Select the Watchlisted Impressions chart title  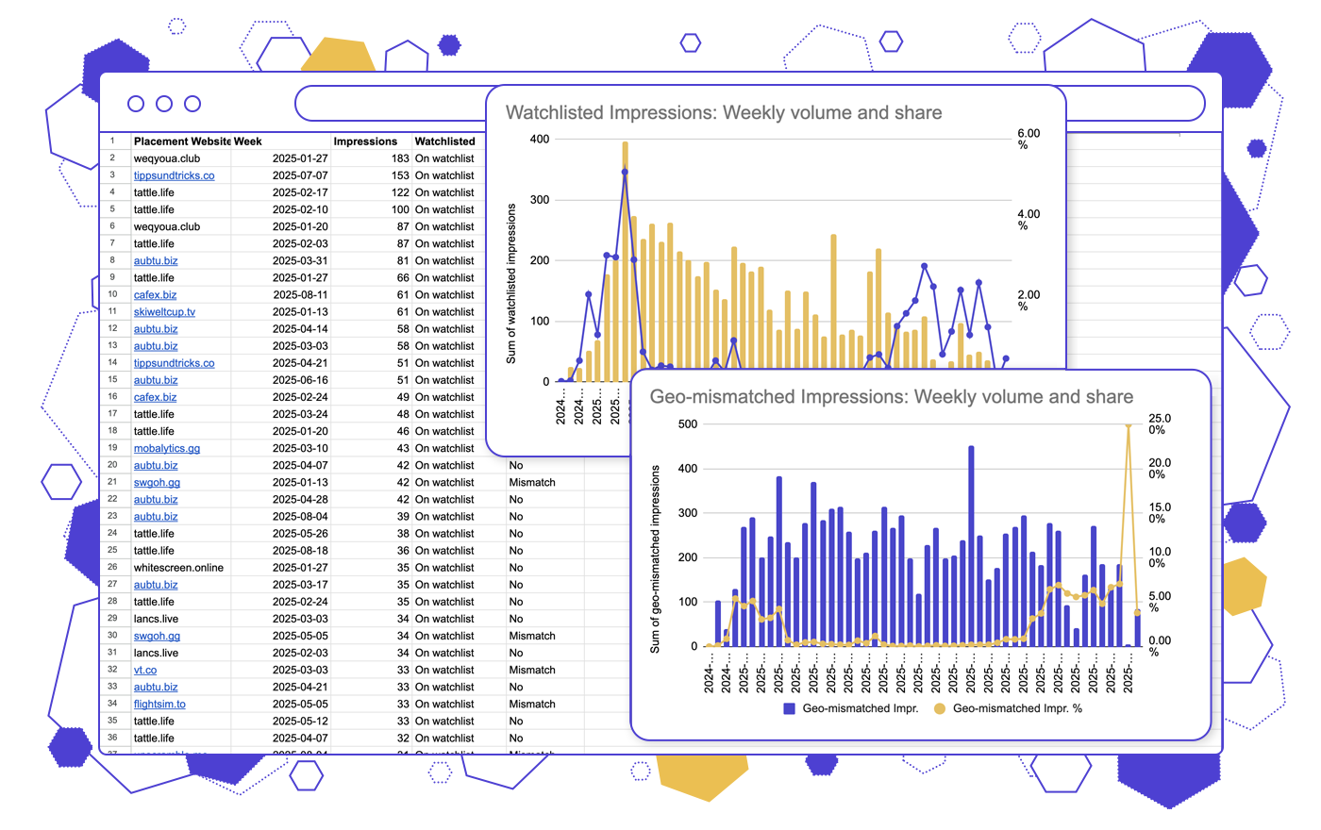coord(724,113)
